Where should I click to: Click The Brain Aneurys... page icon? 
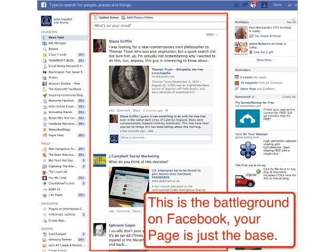point(45,155)
